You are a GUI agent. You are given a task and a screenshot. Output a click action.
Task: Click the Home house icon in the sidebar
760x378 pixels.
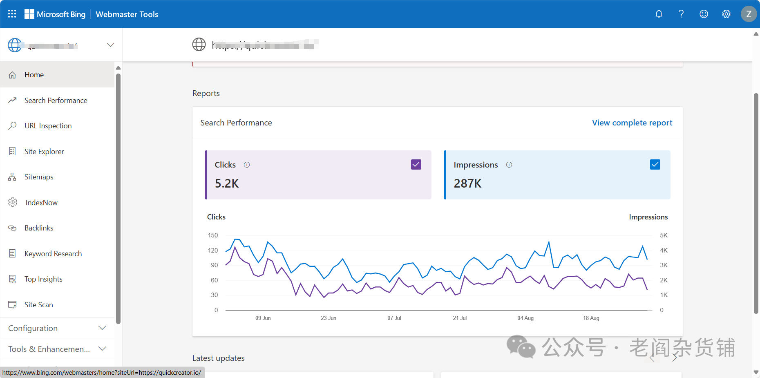[12, 75]
